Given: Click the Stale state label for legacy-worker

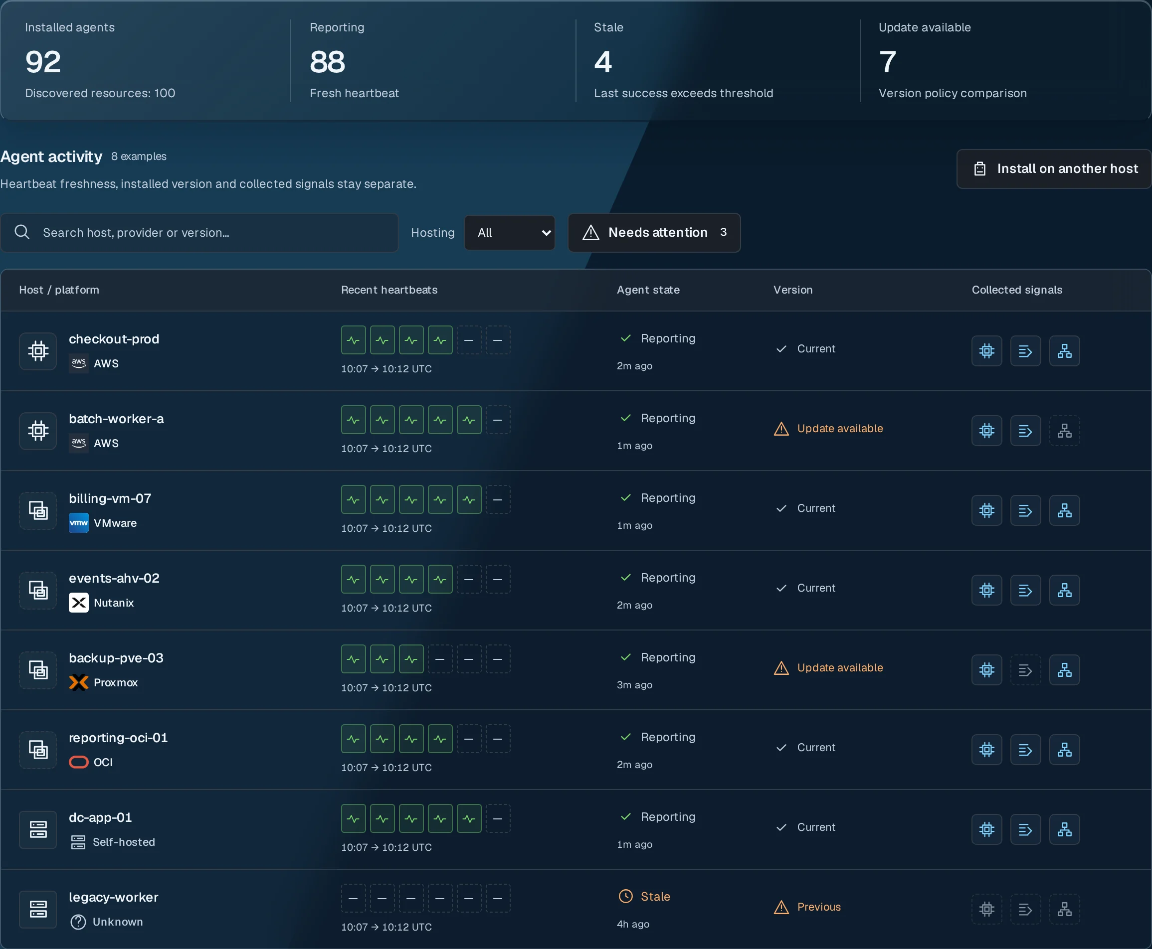Looking at the screenshot, I should click(655, 897).
